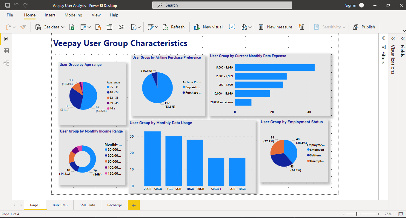Click the Paste dropdown arrow

coord(14,27)
